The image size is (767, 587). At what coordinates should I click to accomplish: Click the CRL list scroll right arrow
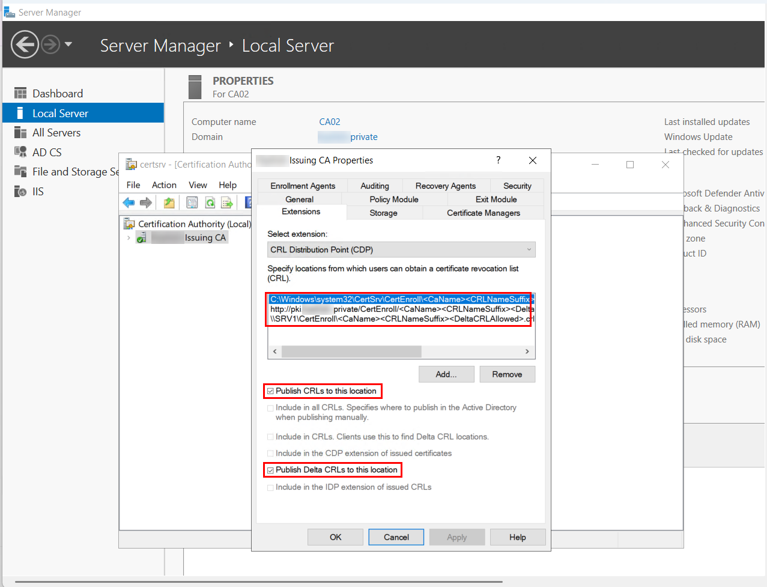pyautogui.click(x=527, y=351)
